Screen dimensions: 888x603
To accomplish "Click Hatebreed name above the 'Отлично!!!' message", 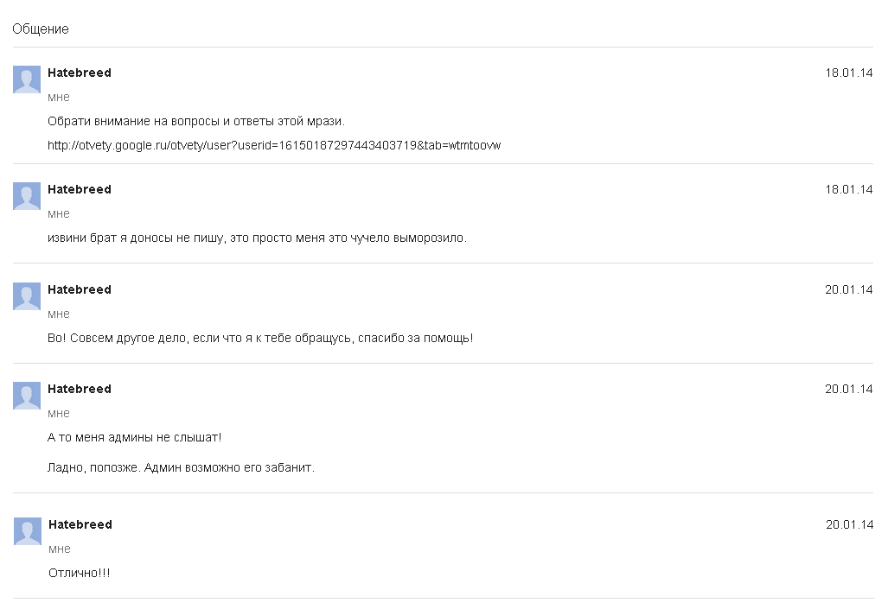I will (x=80, y=524).
